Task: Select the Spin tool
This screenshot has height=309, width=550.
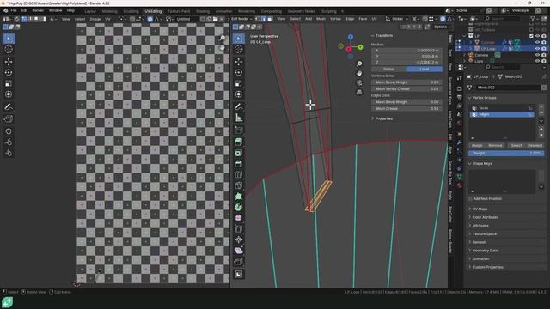Action: point(239,207)
